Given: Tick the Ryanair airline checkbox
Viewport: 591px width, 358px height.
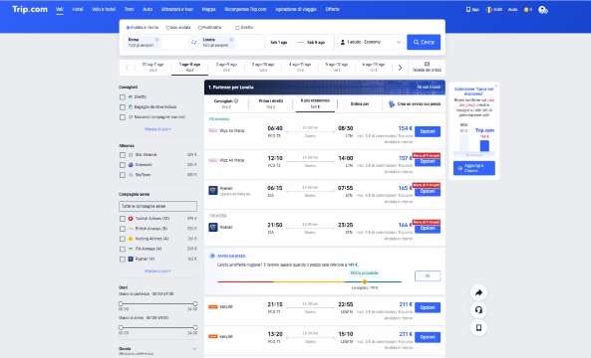Looking at the screenshot, I should click(x=123, y=260).
